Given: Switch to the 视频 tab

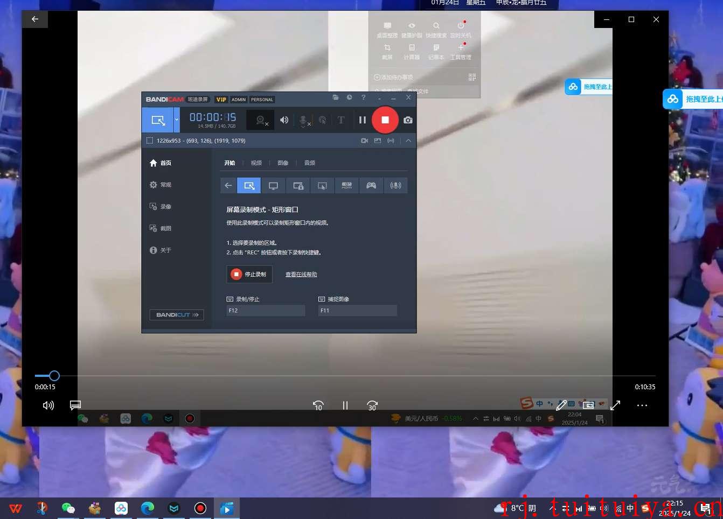Looking at the screenshot, I should [x=256, y=163].
